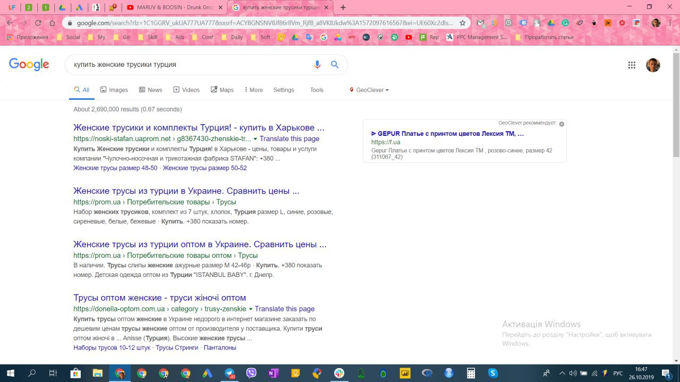The image size is (680, 382).
Task: Click the Chrome address bar URL
Action: pyautogui.click(x=266, y=23)
